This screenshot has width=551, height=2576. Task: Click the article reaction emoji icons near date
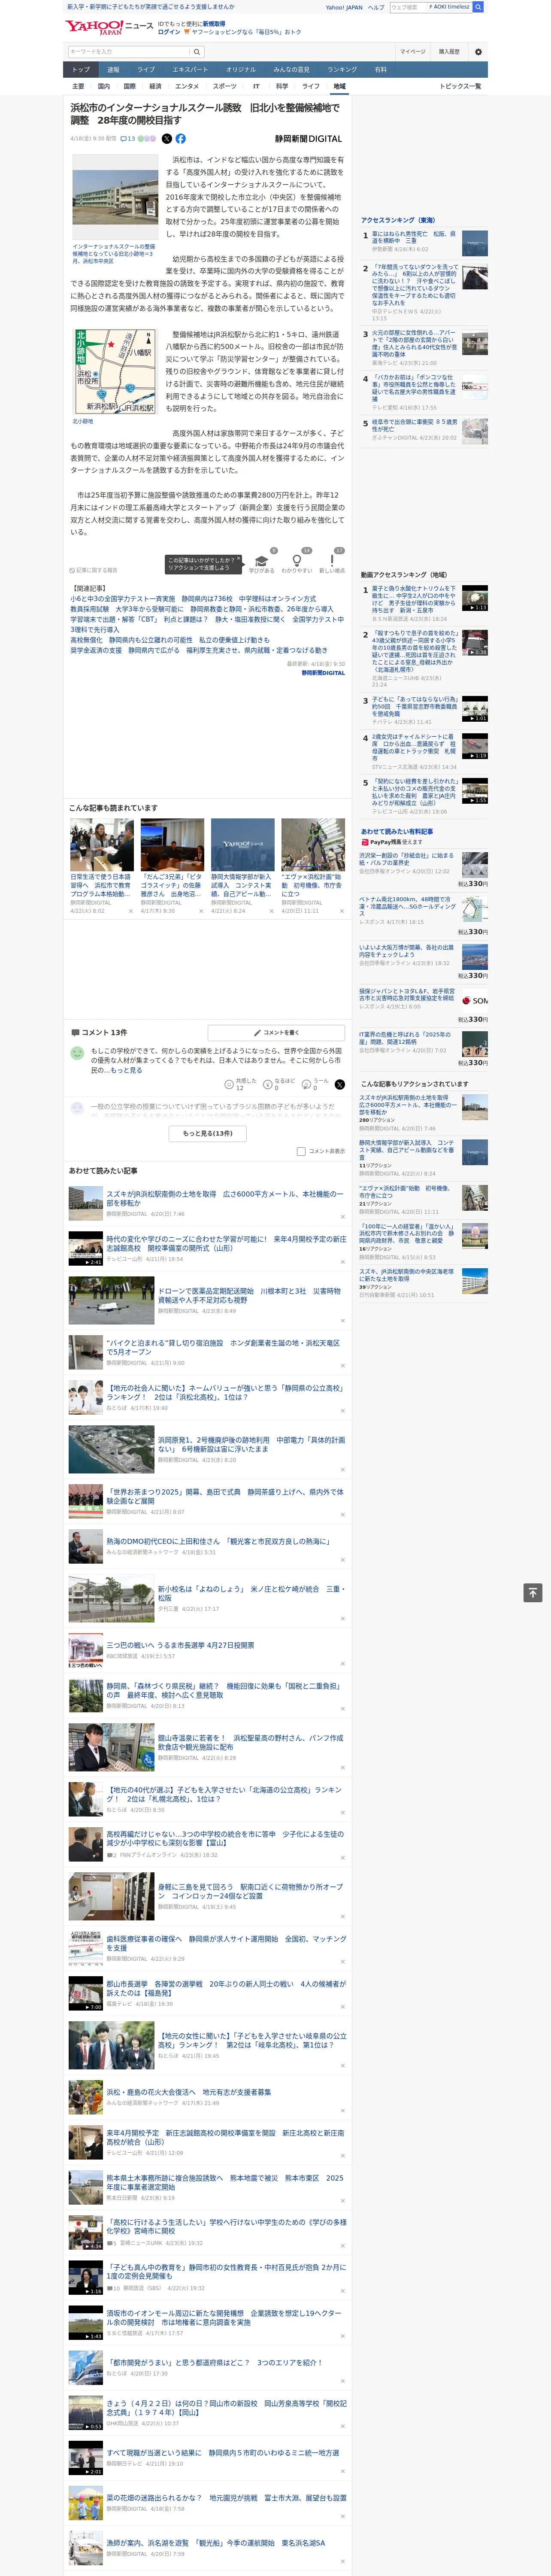click(147, 139)
